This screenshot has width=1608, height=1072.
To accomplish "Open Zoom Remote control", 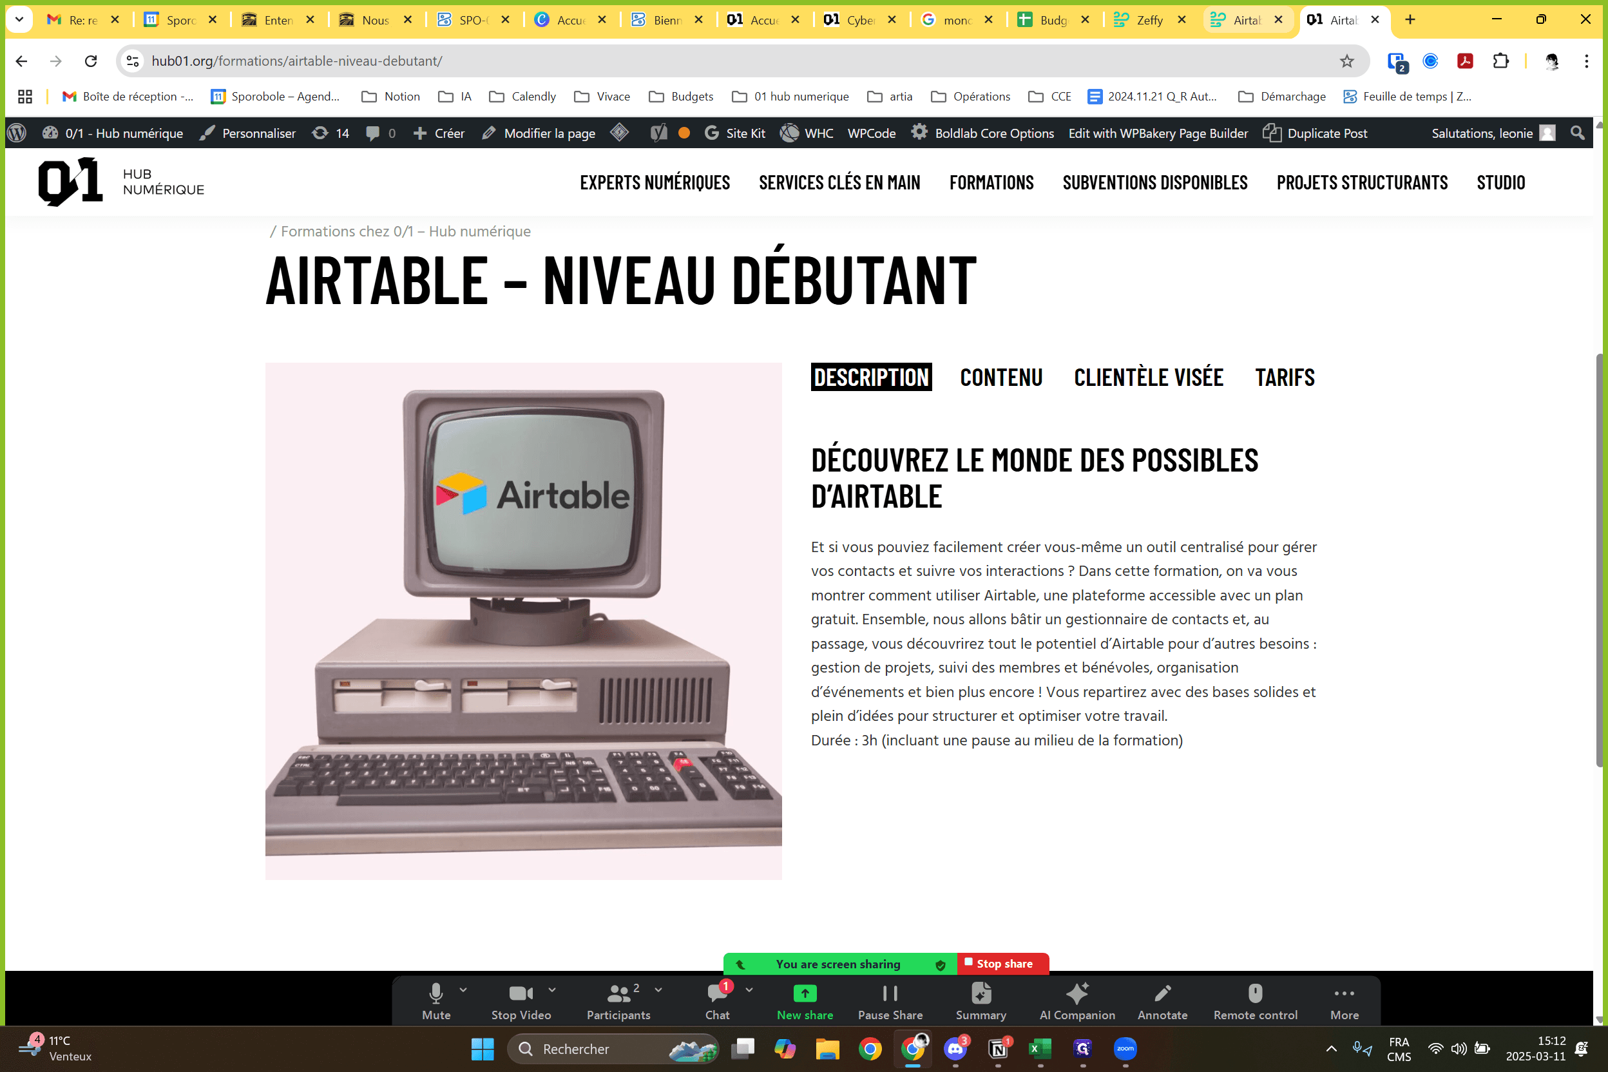I will (x=1255, y=1002).
